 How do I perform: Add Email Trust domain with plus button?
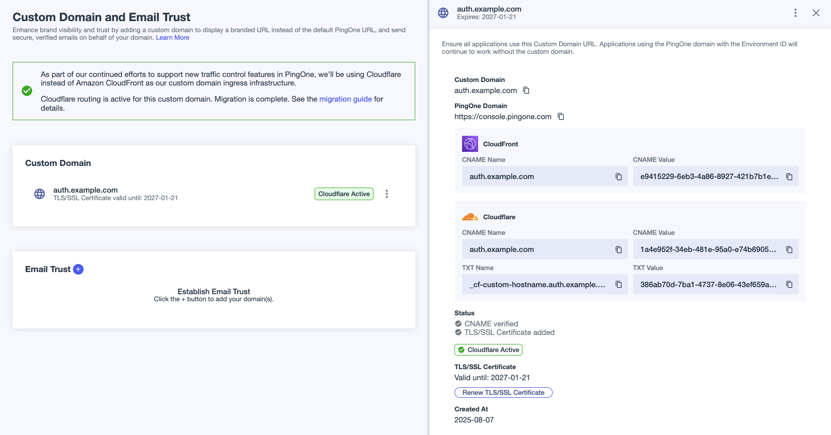point(79,270)
